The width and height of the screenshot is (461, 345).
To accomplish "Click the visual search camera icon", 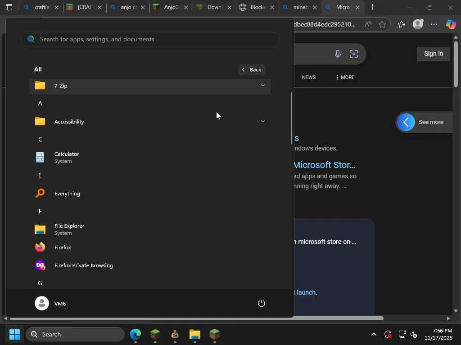I will pyautogui.click(x=354, y=54).
